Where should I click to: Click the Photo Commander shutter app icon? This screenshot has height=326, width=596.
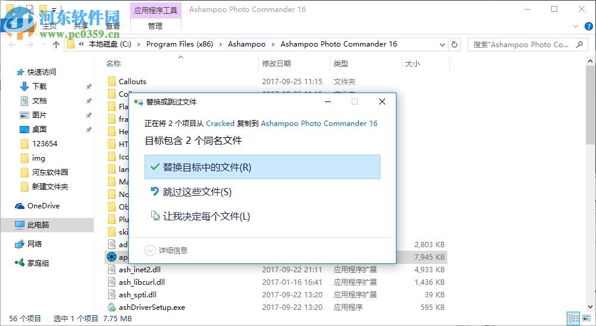112,257
